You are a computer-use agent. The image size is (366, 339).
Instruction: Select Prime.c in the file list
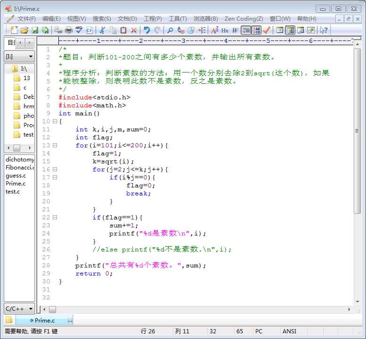click(x=16, y=184)
